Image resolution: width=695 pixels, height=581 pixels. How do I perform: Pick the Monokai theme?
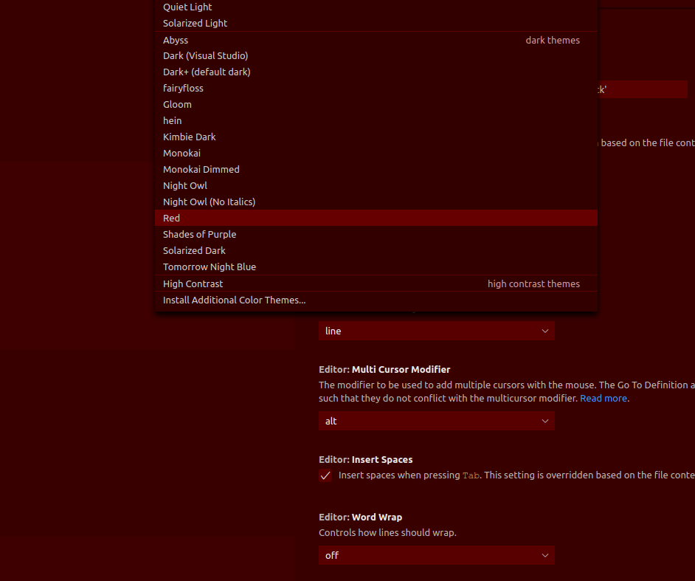tap(376, 153)
